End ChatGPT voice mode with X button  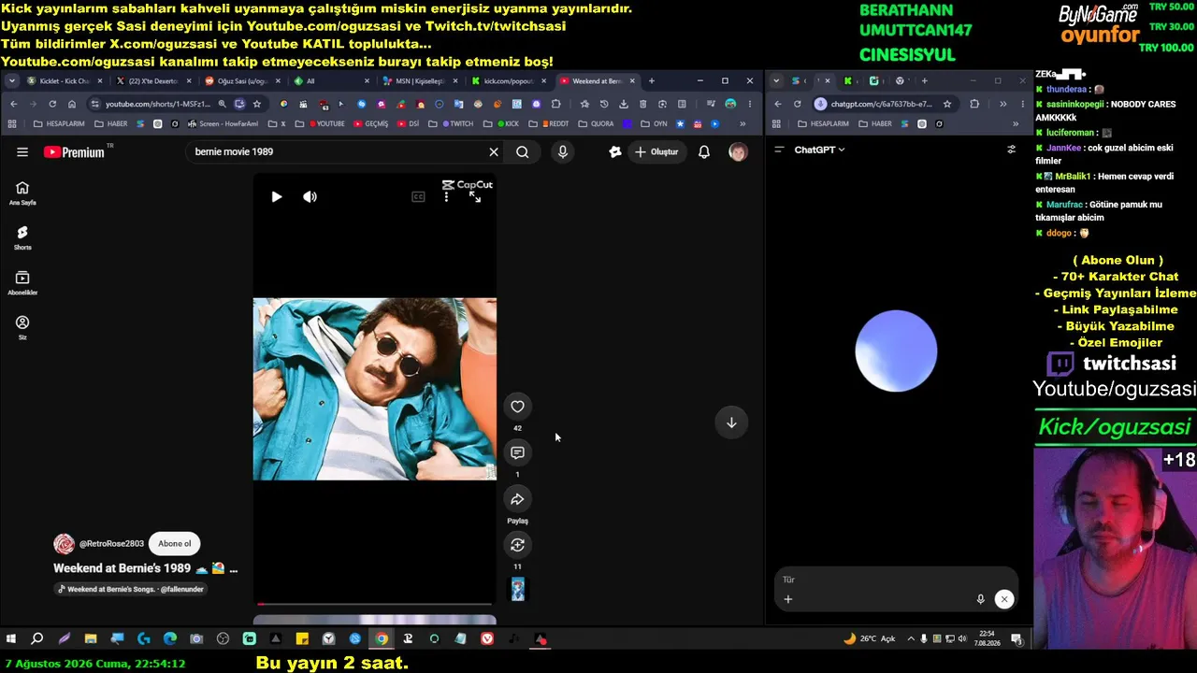tap(1004, 599)
